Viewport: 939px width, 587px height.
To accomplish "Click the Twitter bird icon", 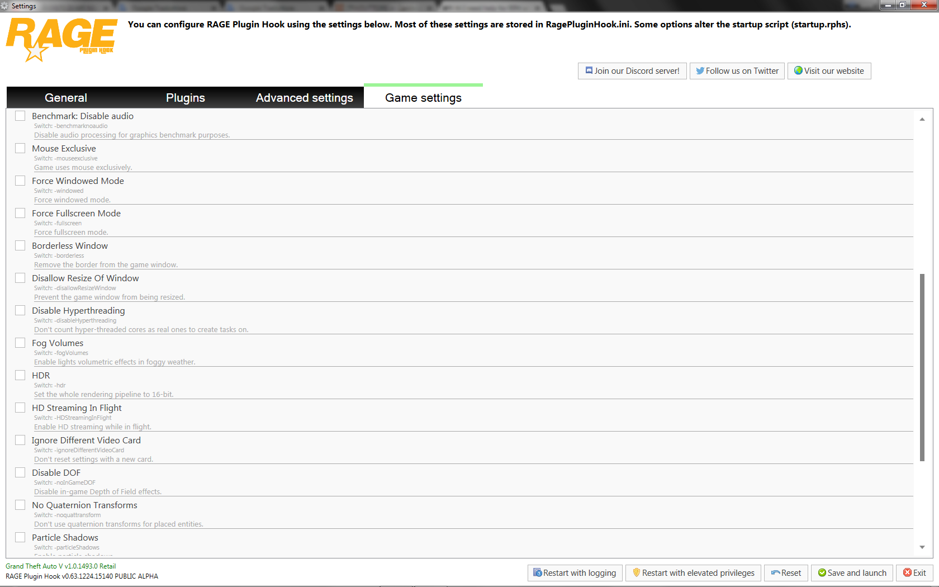I will click(700, 71).
